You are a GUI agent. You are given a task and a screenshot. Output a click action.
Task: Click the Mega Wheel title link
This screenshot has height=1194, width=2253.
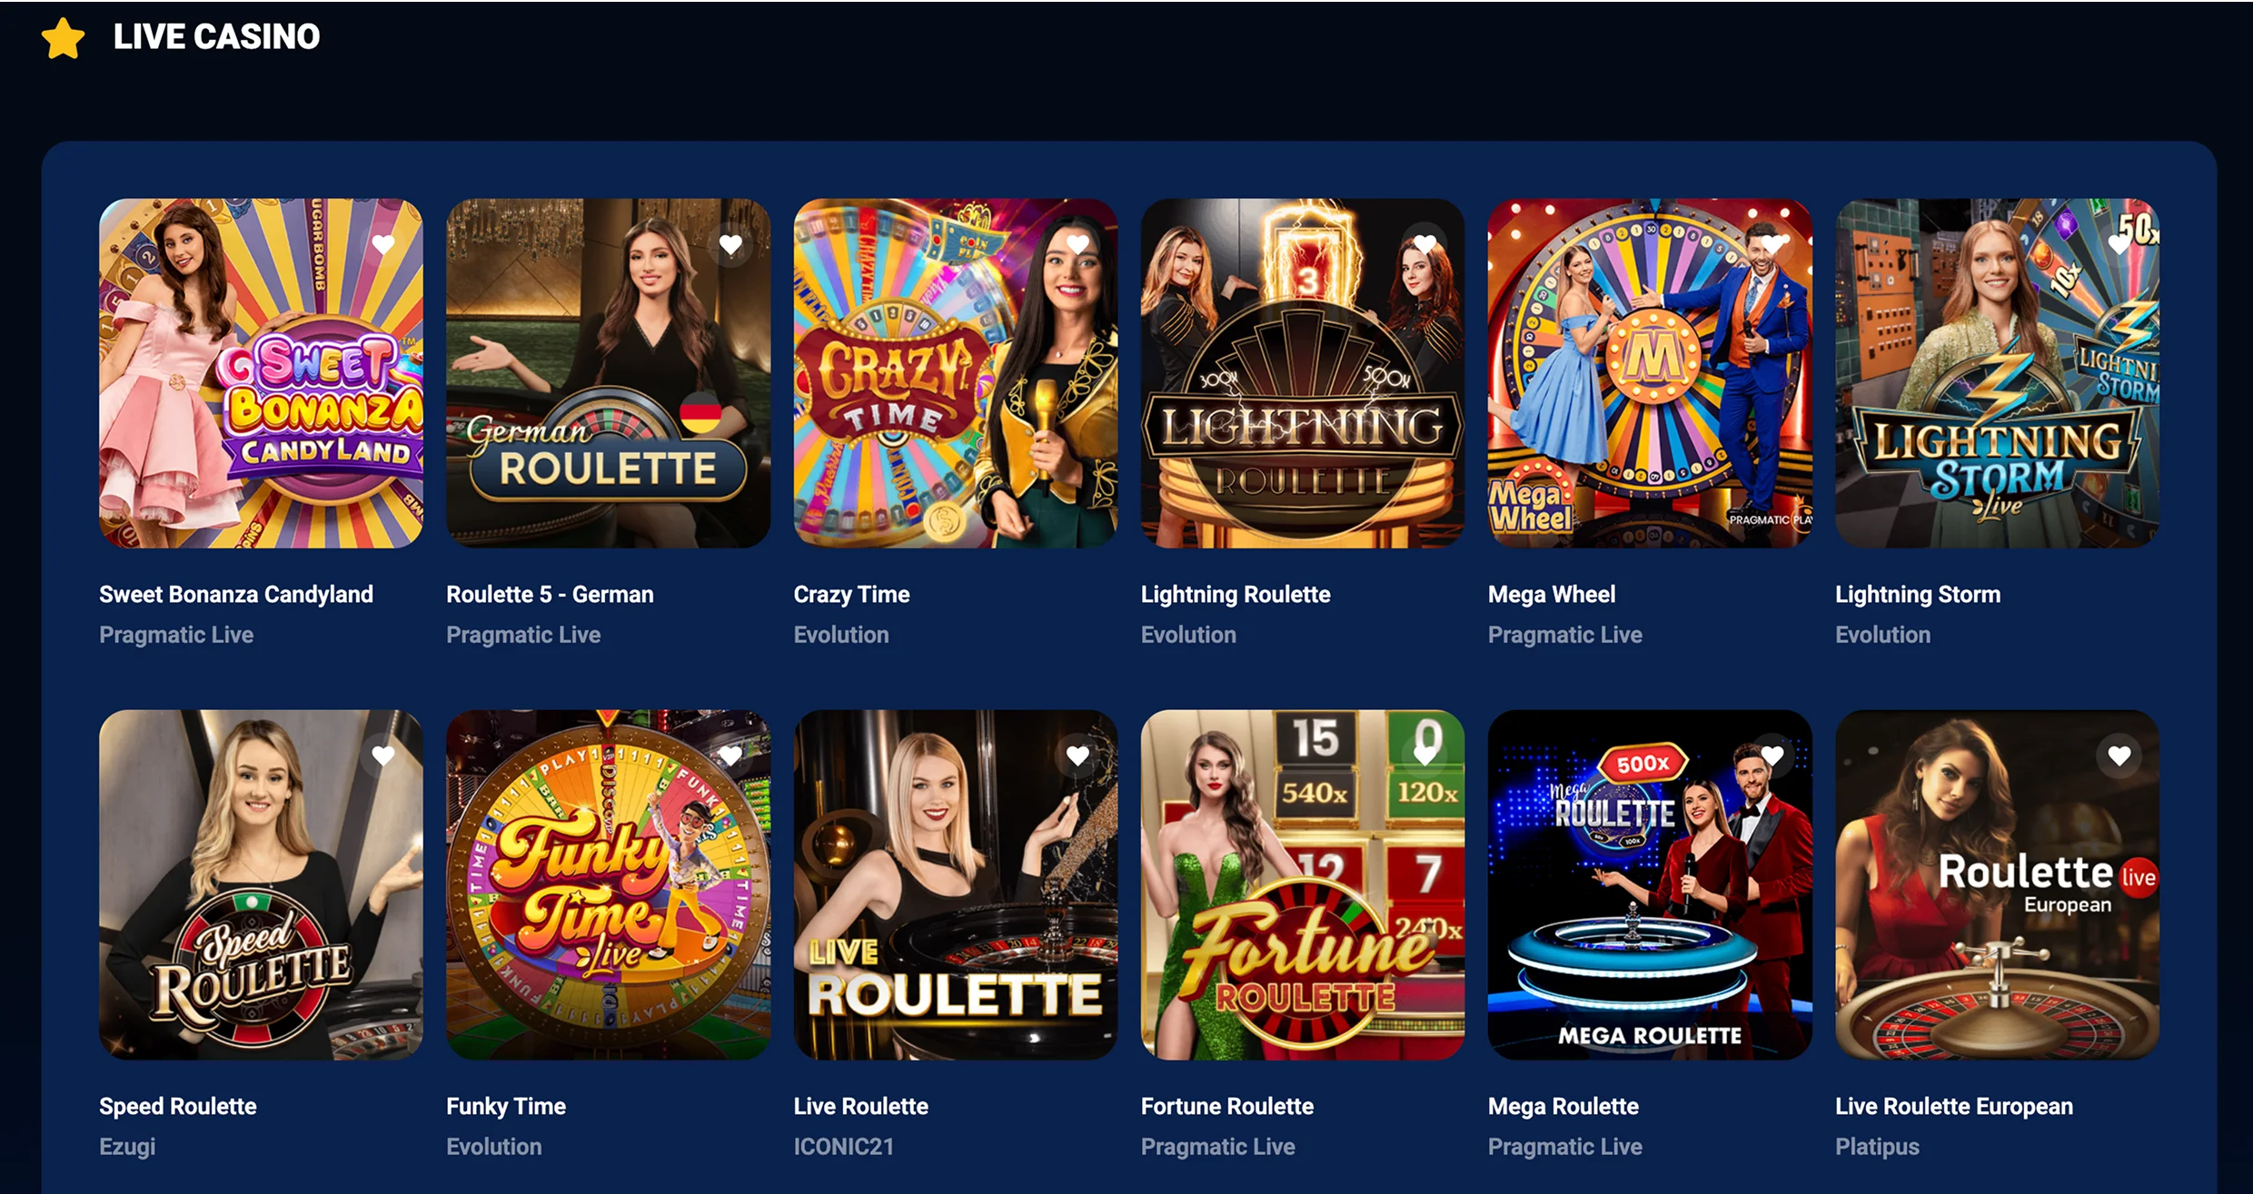(1552, 595)
